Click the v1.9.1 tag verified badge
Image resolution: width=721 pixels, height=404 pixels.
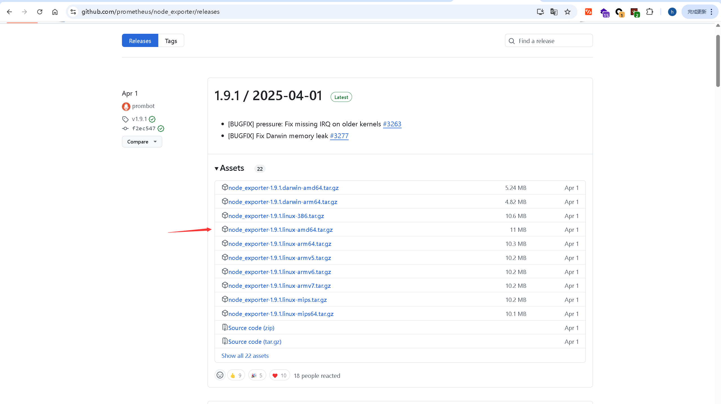click(152, 119)
